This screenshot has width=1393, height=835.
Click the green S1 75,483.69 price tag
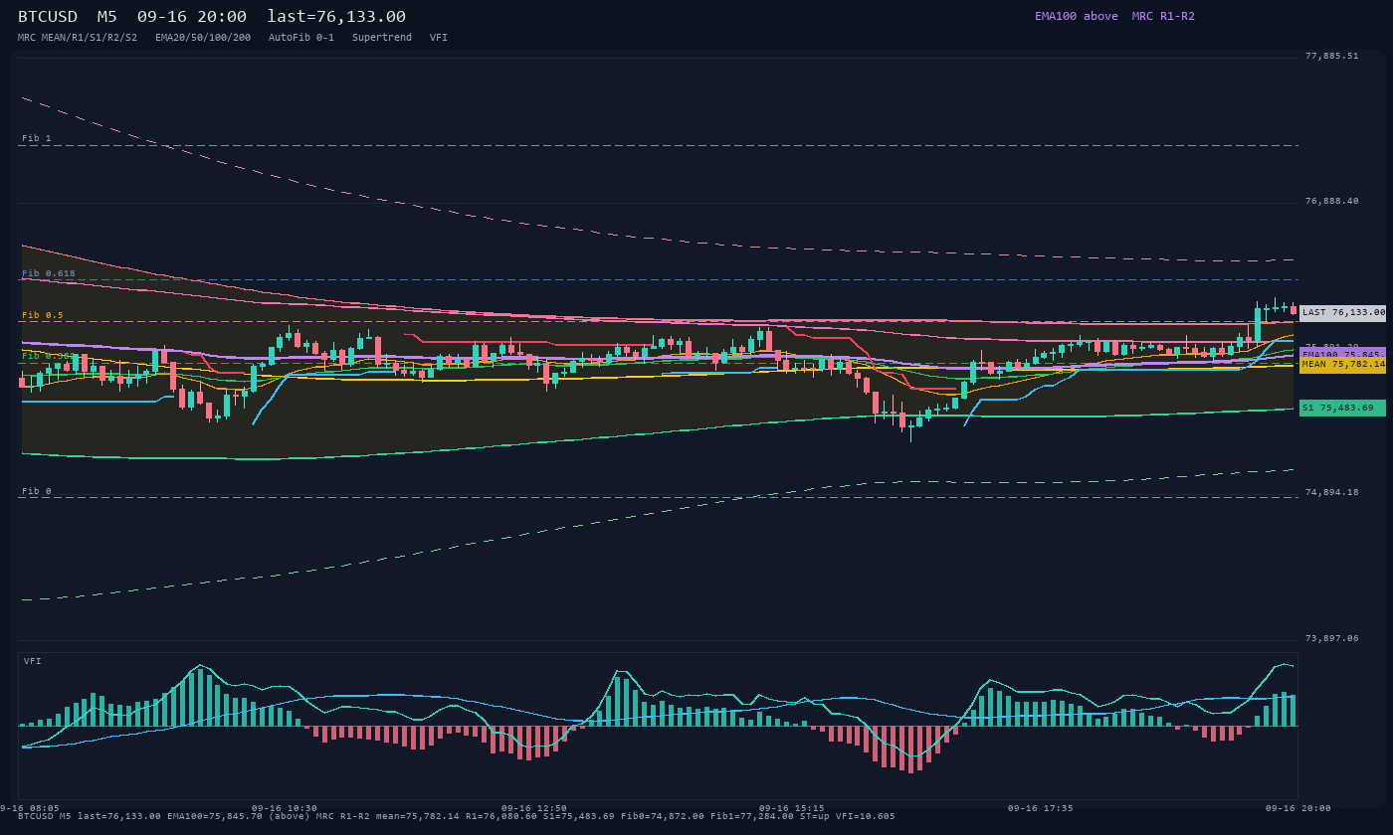pos(1342,408)
